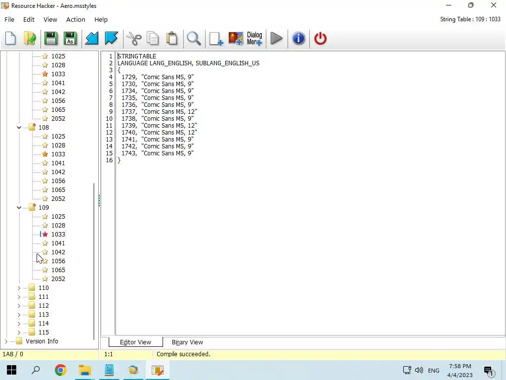This screenshot has height=380, width=506.
Task: Open the Edit menu
Action: [x=29, y=19]
